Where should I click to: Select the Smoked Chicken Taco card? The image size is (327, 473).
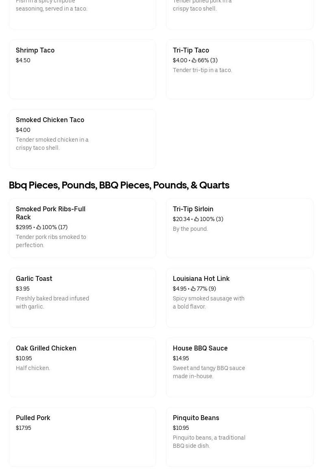pyautogui.click(x=83, y=139)
